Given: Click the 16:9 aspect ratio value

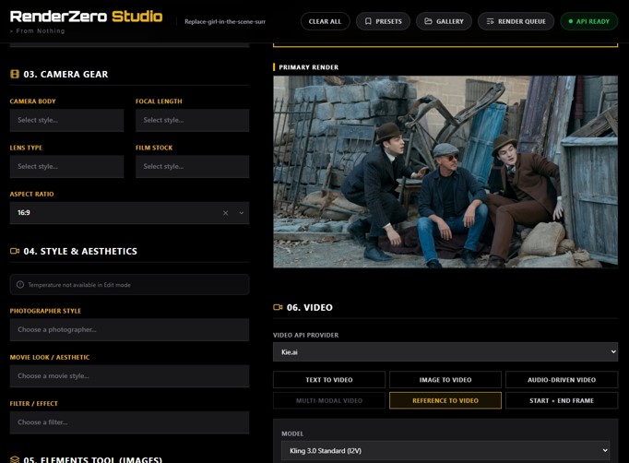Looking at the screenshot, I should [24, 213].
